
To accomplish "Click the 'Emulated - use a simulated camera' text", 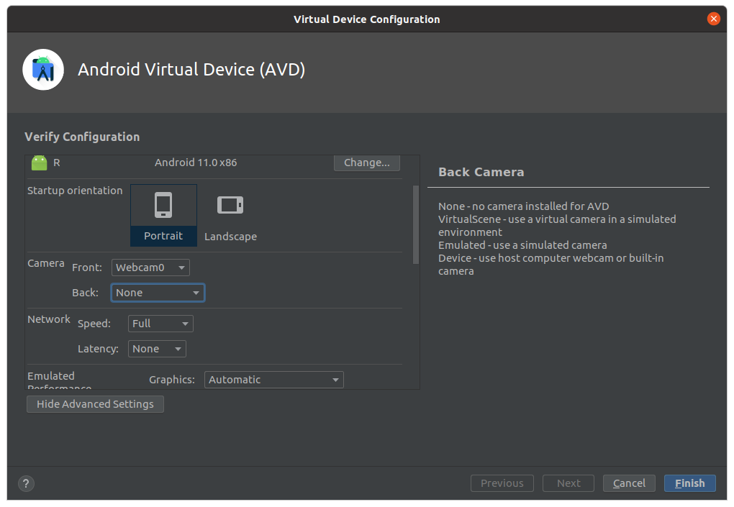I will 522,245.
